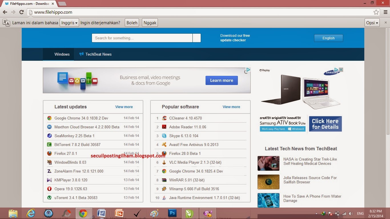Viewport: 390px width, 219px height.
Task: Click the Opera 19.0.1326.63 icon
Action: point(49,189)
